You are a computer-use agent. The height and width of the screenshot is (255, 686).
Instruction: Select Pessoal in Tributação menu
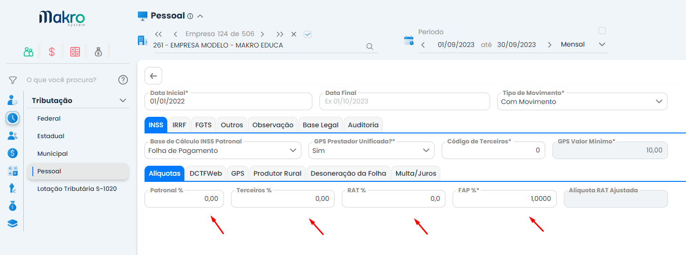click(78, 171)
